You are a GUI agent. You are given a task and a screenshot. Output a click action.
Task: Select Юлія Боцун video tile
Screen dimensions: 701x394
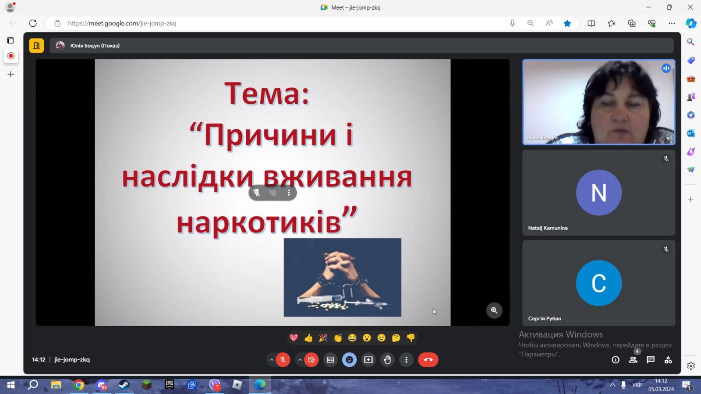pos(598,102)
